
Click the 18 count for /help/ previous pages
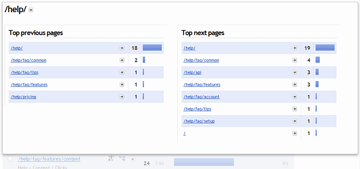(x=134, y=48)
